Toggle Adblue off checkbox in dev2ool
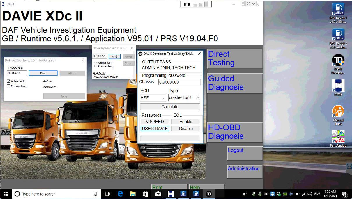The width and height of the screenshot is (352, 199). (9, 81)
